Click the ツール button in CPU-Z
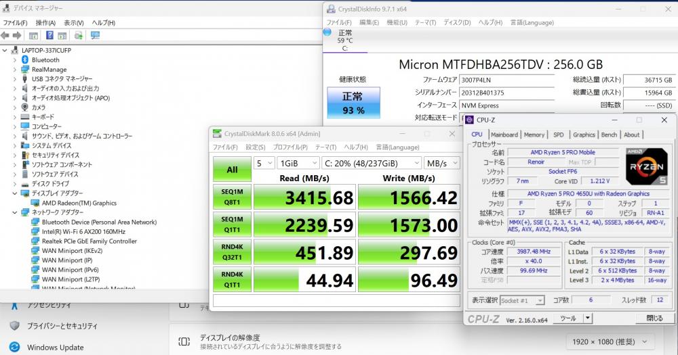This screenshot has height=355, width=678. click(567, 318)
